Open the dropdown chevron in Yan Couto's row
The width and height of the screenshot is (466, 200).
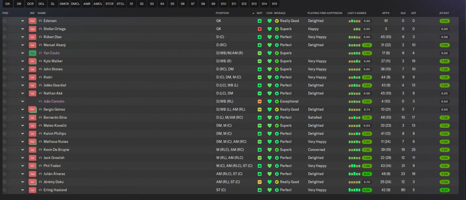(23, 53)
